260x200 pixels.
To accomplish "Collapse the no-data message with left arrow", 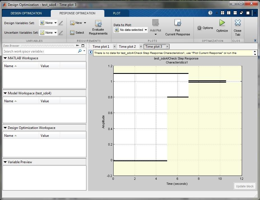I will pos(90,52).
